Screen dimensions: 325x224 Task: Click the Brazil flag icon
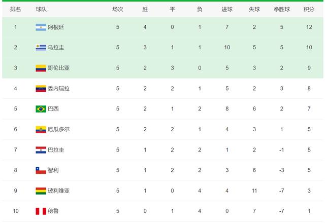pos(41,109)
